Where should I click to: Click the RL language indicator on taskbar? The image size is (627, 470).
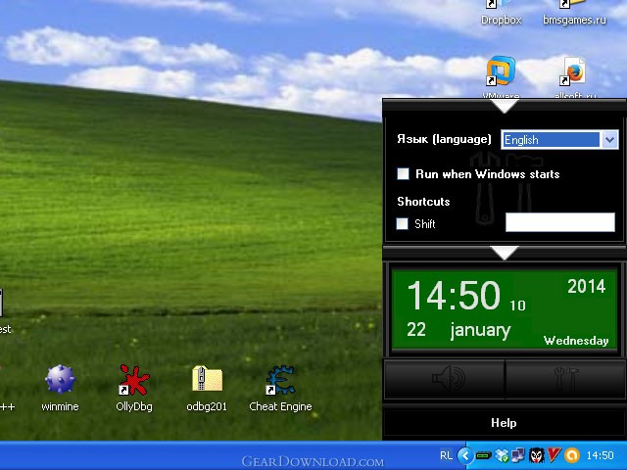tap(447, 455)
